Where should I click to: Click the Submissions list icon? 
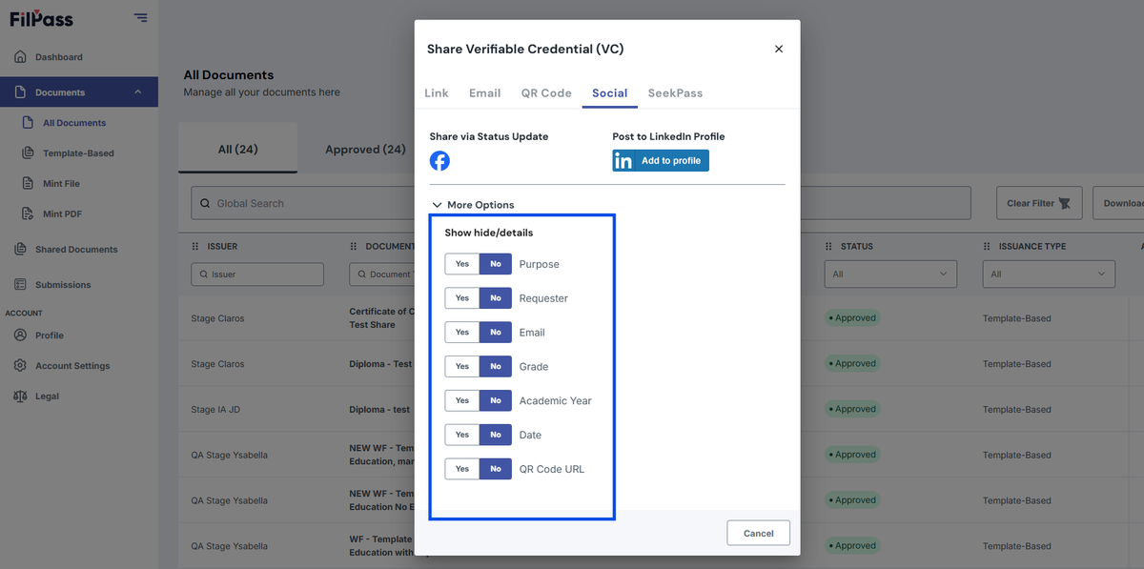pyautogui.click(x=20, y=285)
